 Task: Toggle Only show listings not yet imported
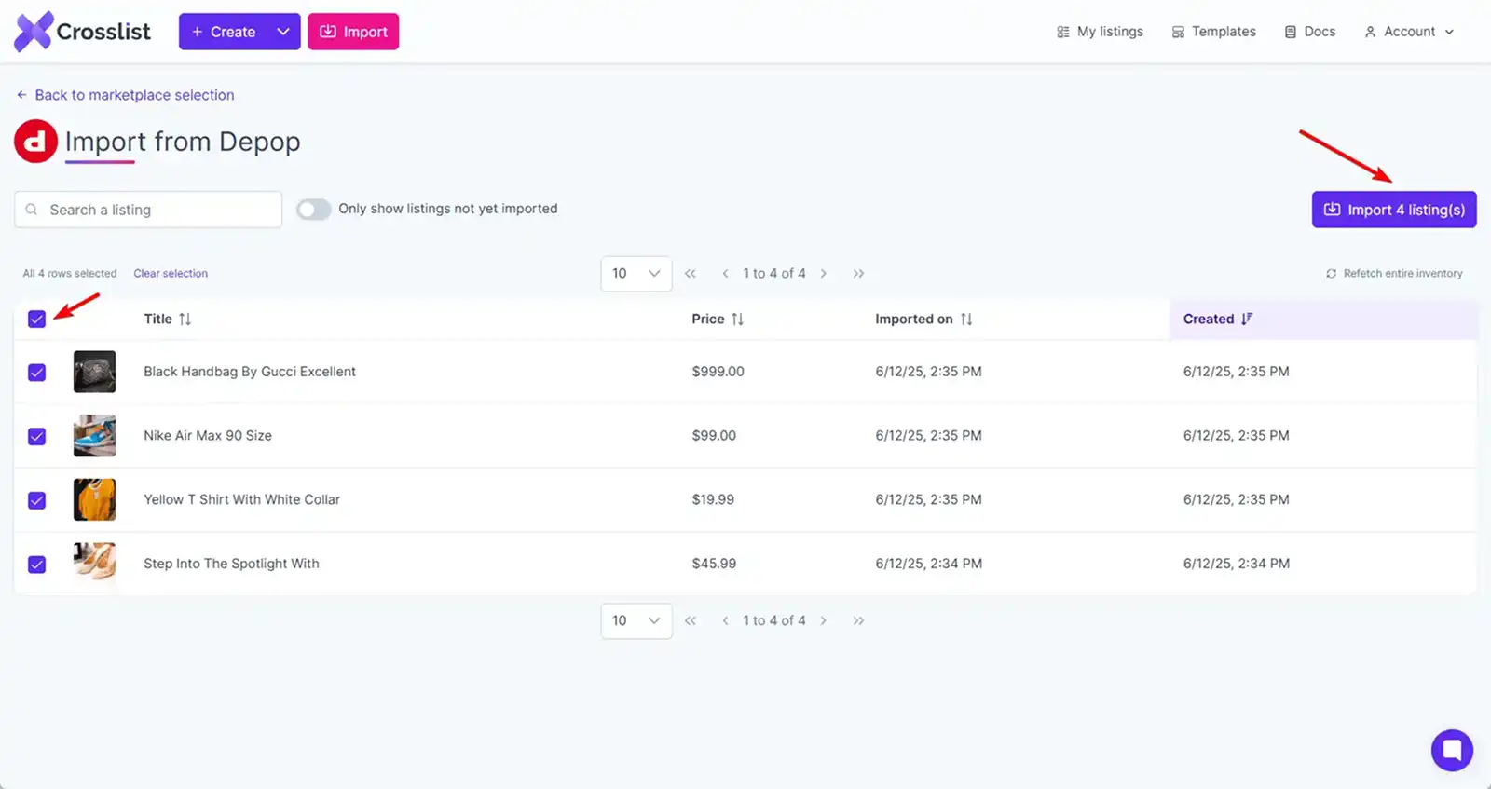[x=314, y=210]
